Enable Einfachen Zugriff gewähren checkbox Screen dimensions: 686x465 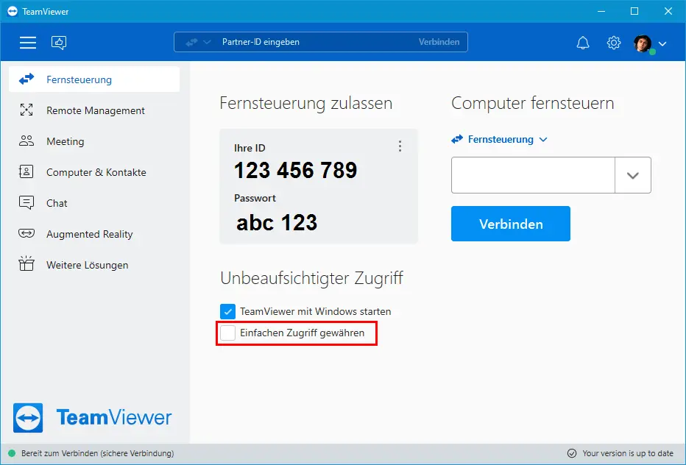[227, 333]
